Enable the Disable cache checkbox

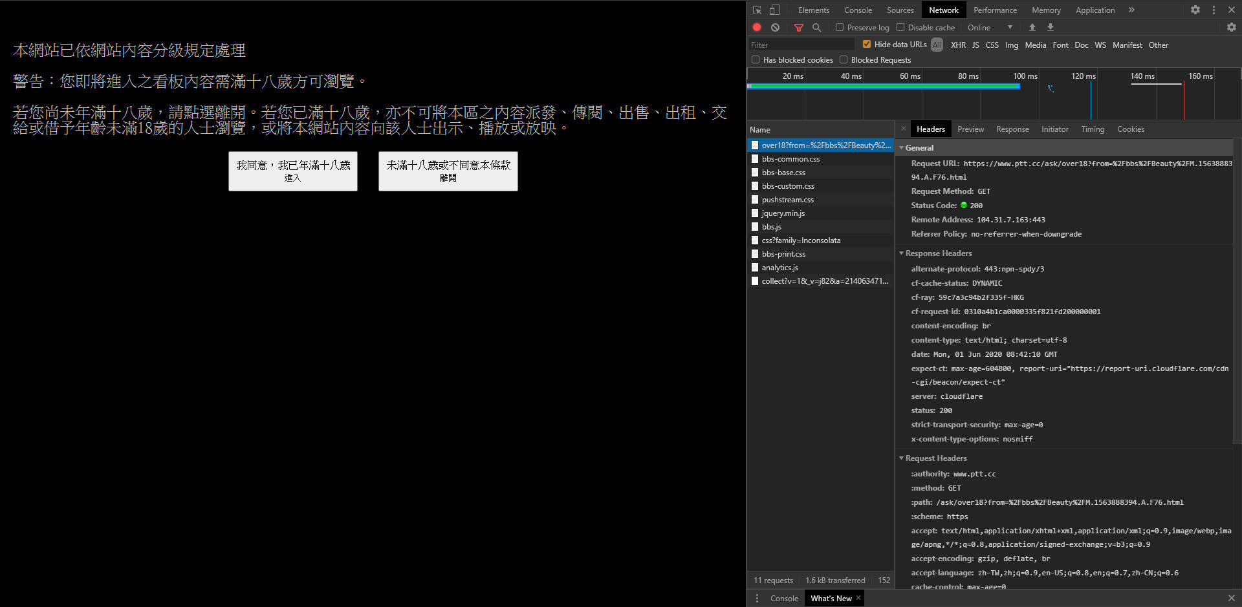pos(900,27)
